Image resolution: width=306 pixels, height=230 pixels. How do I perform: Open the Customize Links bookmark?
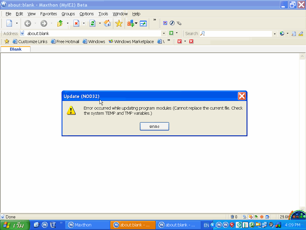(x=30, y=41)
